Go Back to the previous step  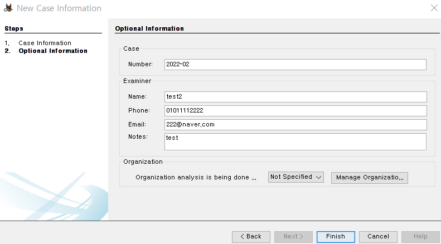(251, 237)
